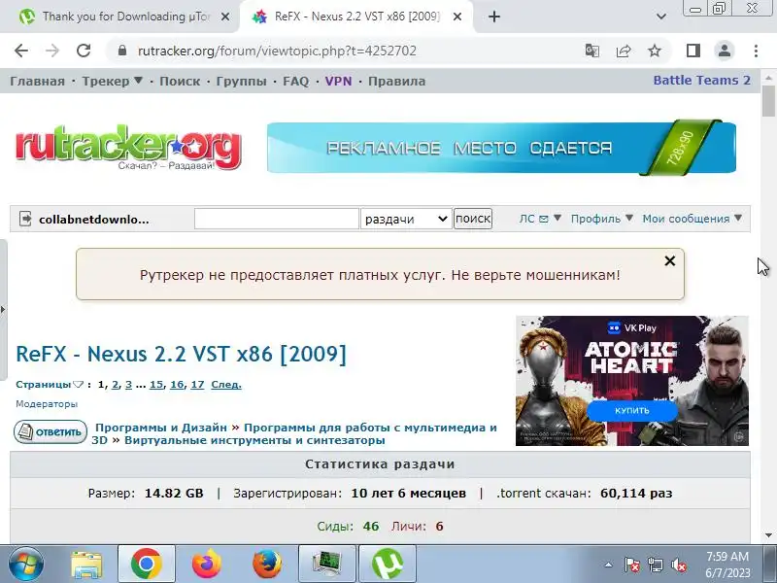The width and height of the screenshot is (777, 583).
Task: Open the collabnetdownlo... username link
Action: 93,220
